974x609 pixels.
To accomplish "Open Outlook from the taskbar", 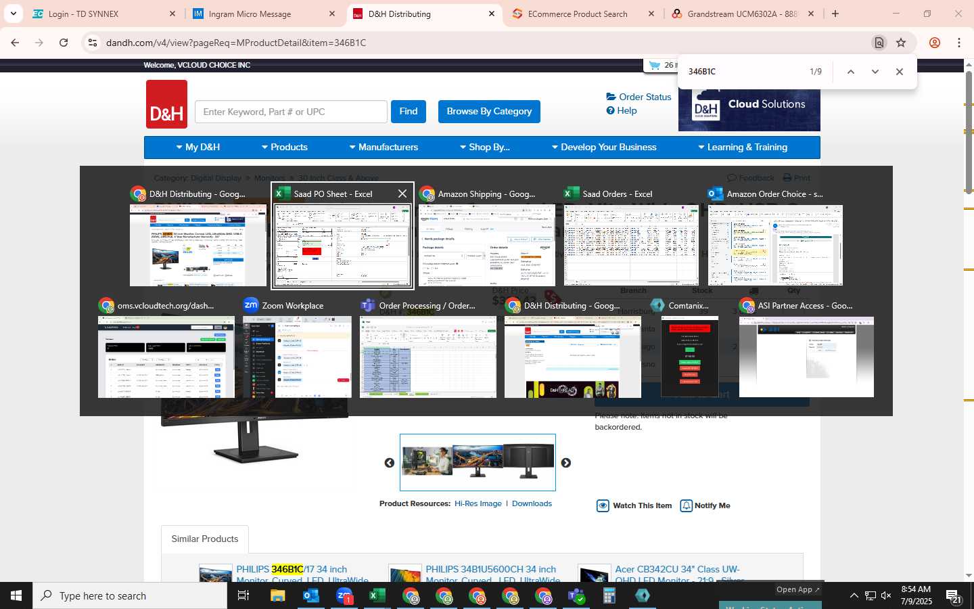I will tap(311, 595).
